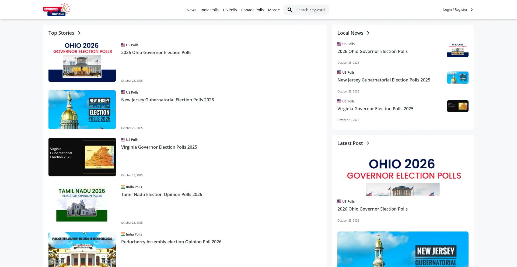This screenshot has height=267, width=517.
Task: Open Login / Register link
Action: click(455, 10)
